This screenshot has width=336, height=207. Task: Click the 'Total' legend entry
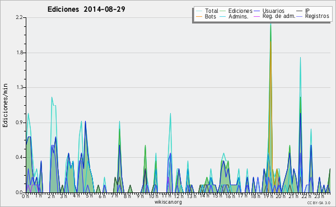[x=212, y=11]
